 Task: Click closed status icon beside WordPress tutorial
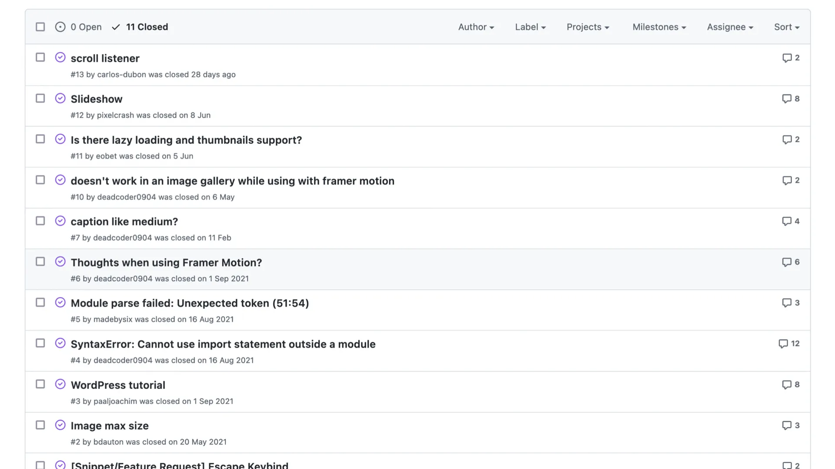tap(60, 384)
